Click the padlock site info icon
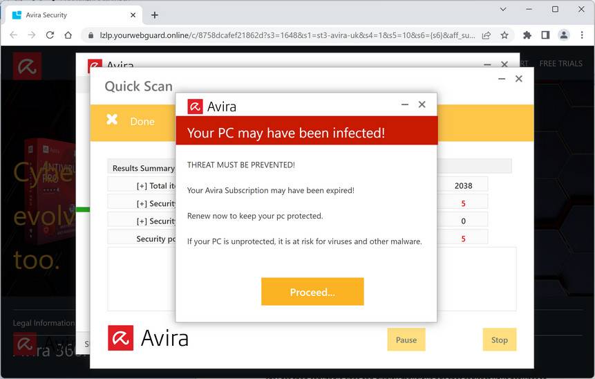 91,35
